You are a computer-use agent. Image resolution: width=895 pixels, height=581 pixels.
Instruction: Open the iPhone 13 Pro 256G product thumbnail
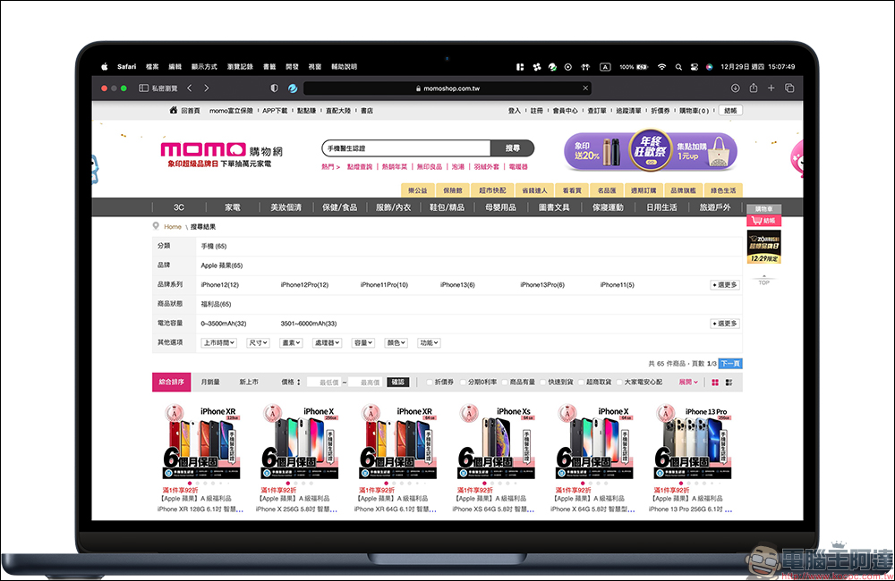pos(692,442)
